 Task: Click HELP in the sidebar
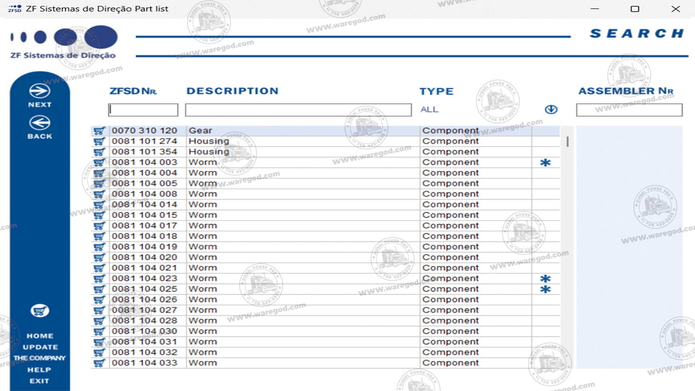(x=39, y=370)
